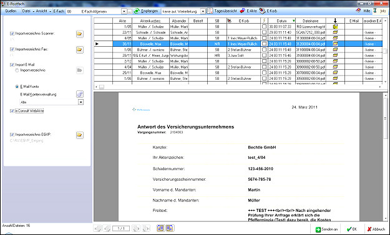The width and height of the screenshot is (390, 235).
Task: Open the Quellen menu
Action: pyautogui.click(x=11, y=11)
